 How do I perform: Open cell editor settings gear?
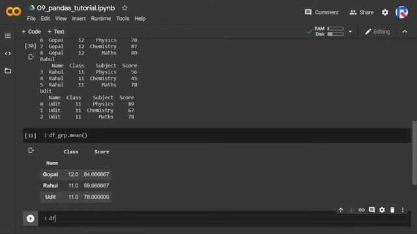pos(382,210)
